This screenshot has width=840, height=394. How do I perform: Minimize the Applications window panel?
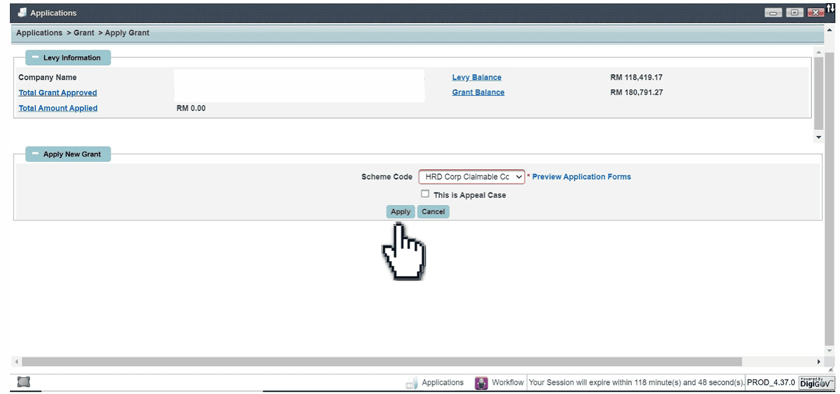tap(773, 13)
